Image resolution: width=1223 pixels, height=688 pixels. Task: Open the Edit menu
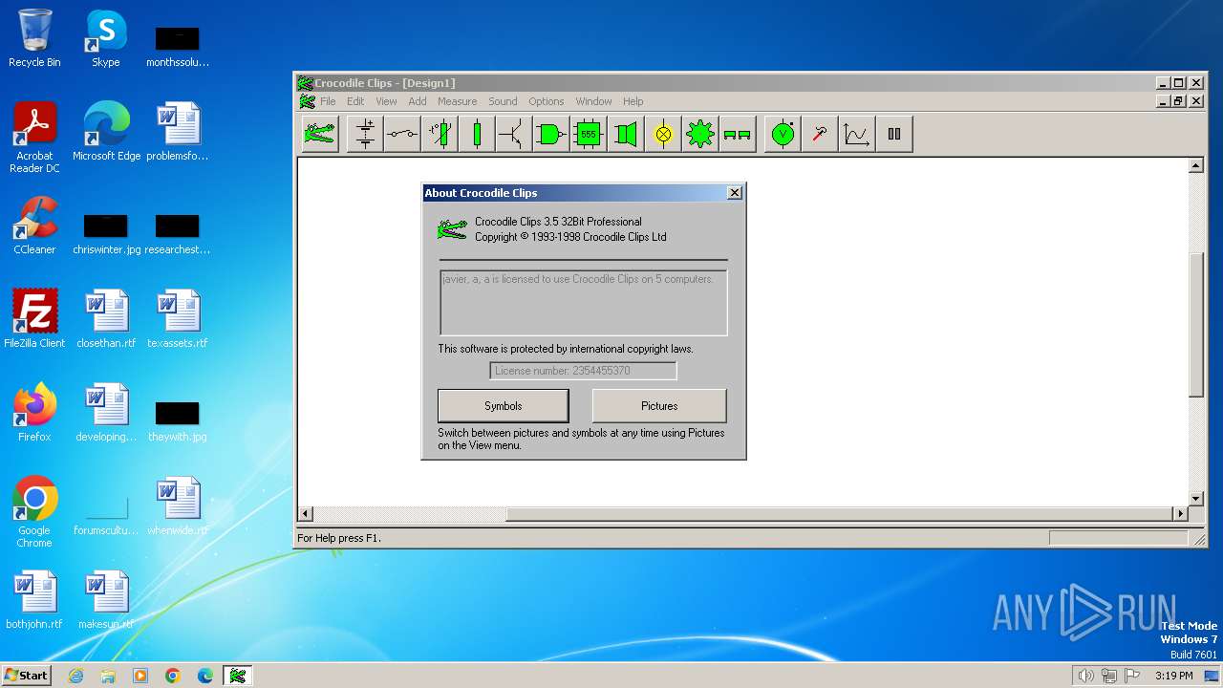click(355, 101)
